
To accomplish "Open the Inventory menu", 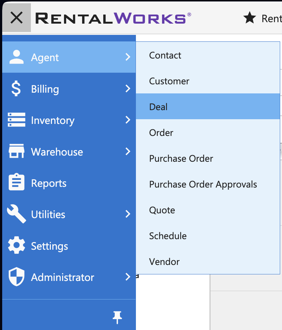I will [69, 120].
